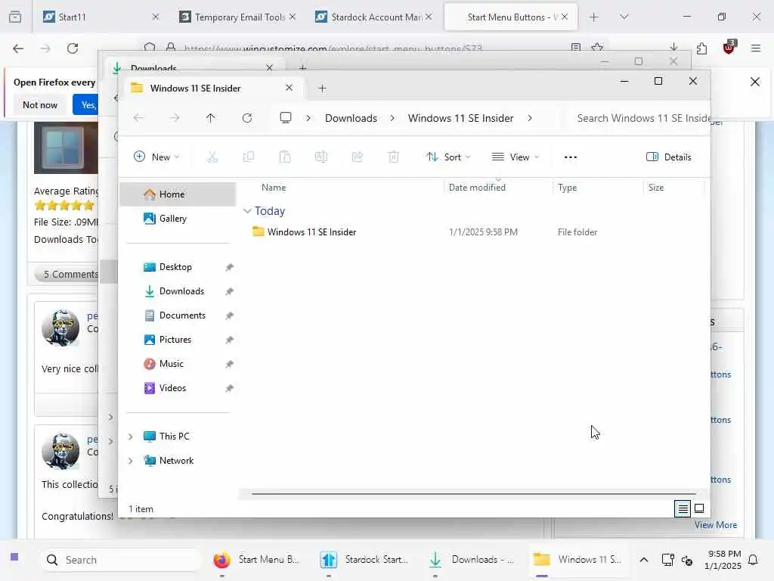
Task: Unpin Documents from quick access
Action: (229, 315)
